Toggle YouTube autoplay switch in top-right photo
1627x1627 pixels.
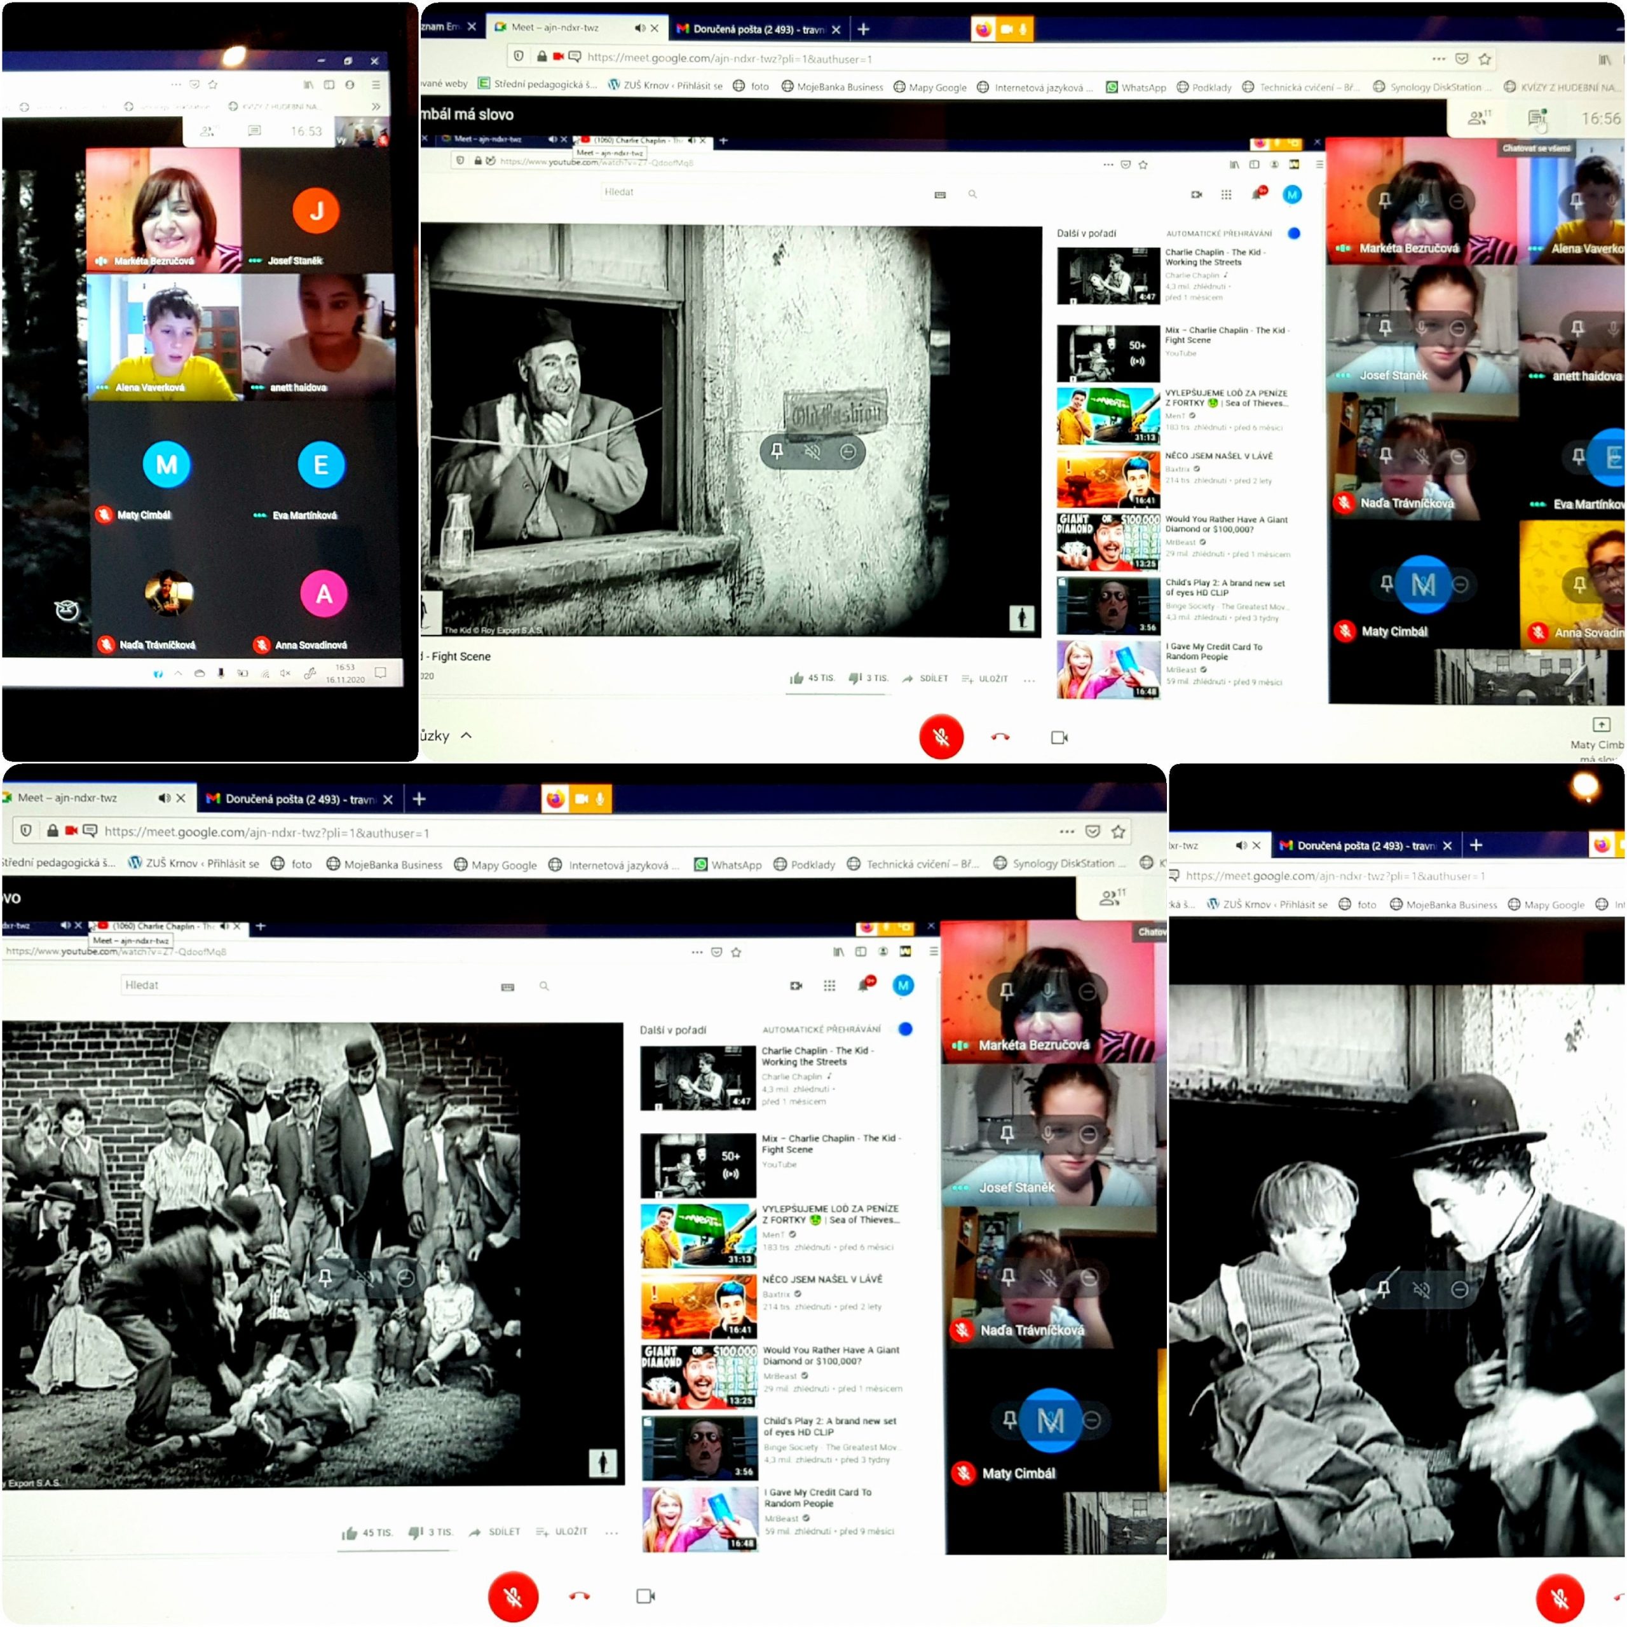pyautogui.click(x=1293, y=233)
